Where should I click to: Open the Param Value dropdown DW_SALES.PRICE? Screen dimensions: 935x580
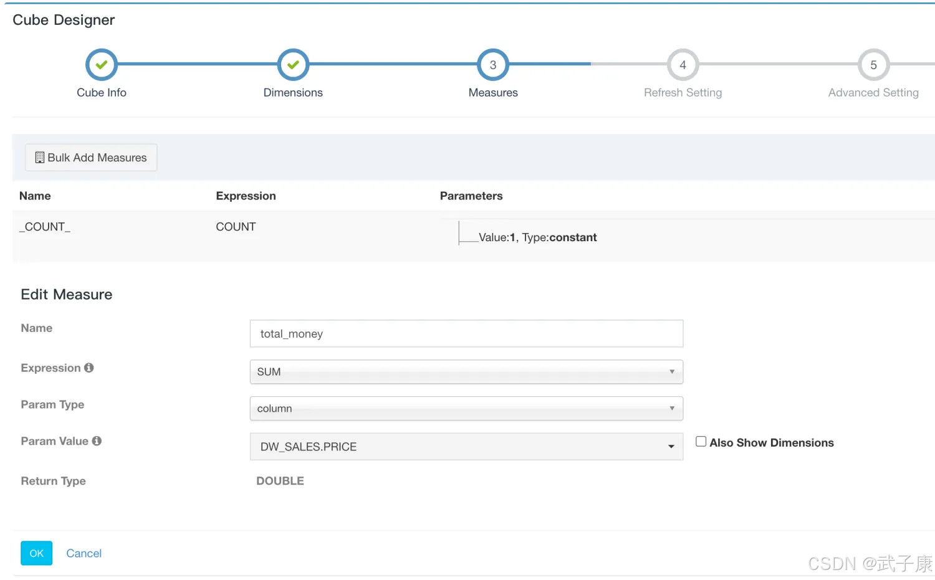click(x=466, y=447)
